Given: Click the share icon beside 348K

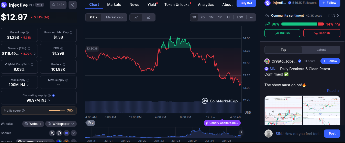Looking at the screenshot, I should (73, 5).
